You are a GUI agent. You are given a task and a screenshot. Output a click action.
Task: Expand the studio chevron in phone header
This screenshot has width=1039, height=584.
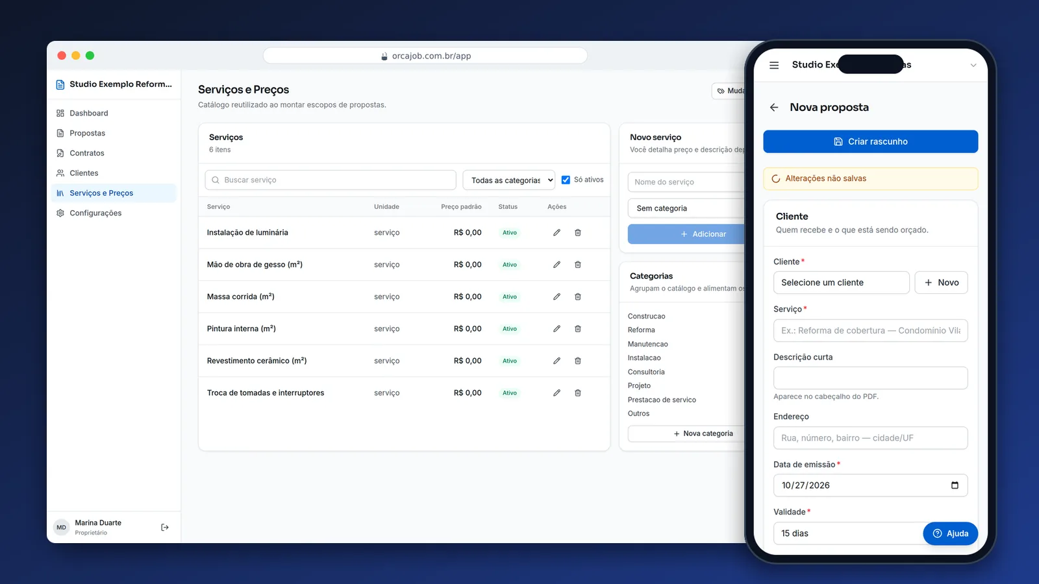point(973,65)
